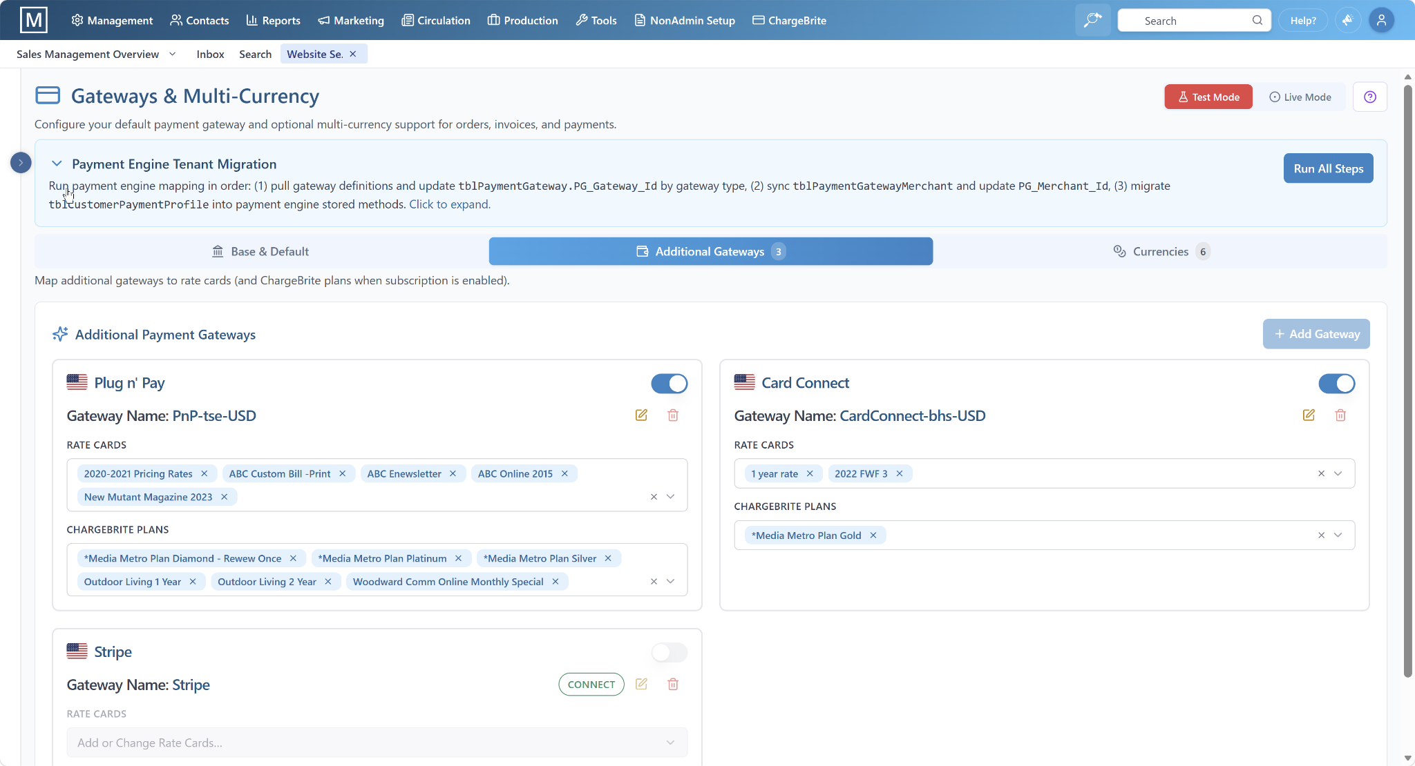This screenshot has height=766, width=1415.
Task: Click the search magnifier icon
Action: tap(1257, 20)
